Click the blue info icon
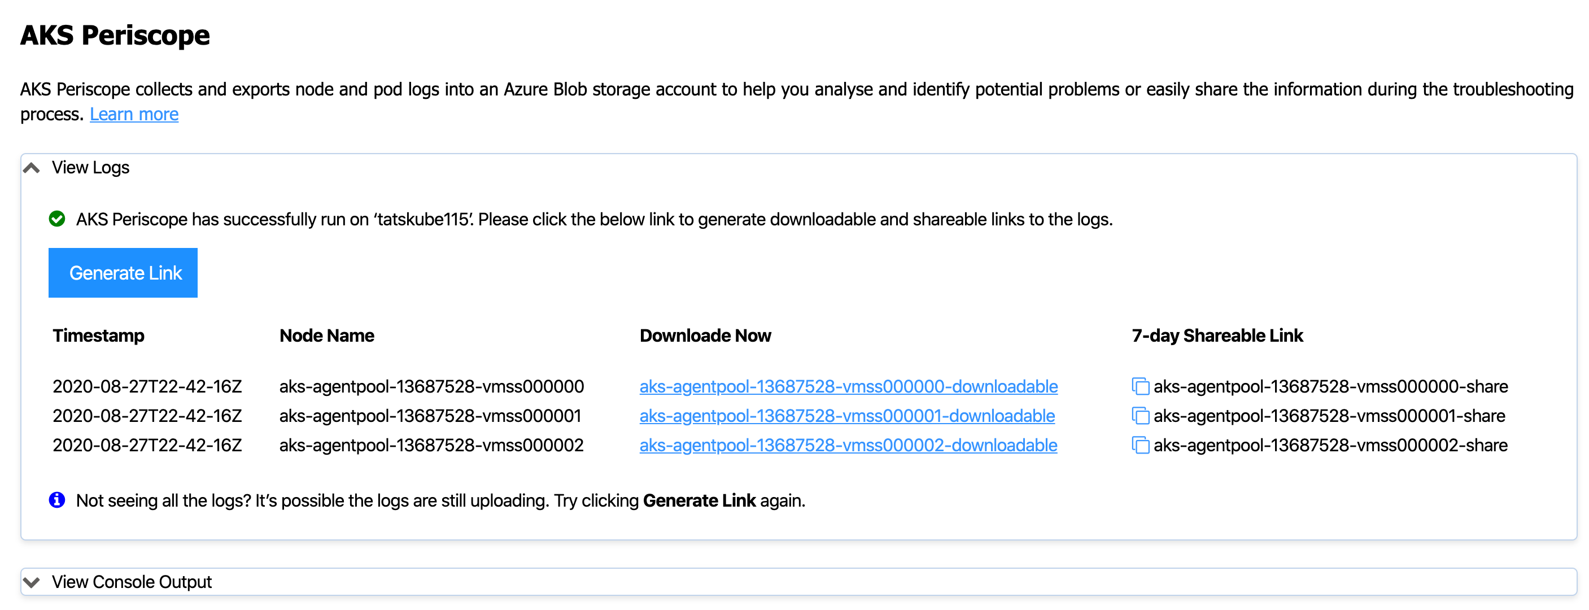 click(56, 500)
